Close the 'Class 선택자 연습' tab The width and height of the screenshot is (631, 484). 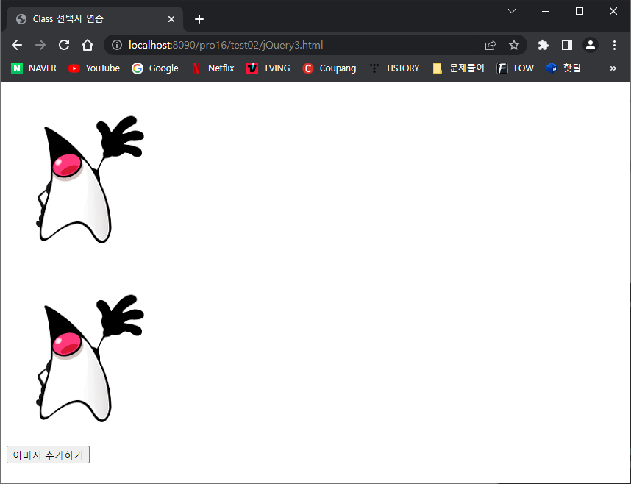[x=171, y=19]
